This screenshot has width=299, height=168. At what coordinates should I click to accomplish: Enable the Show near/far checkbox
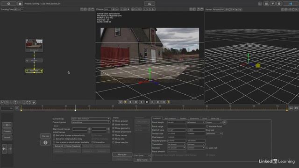click(x=113, y=142)
